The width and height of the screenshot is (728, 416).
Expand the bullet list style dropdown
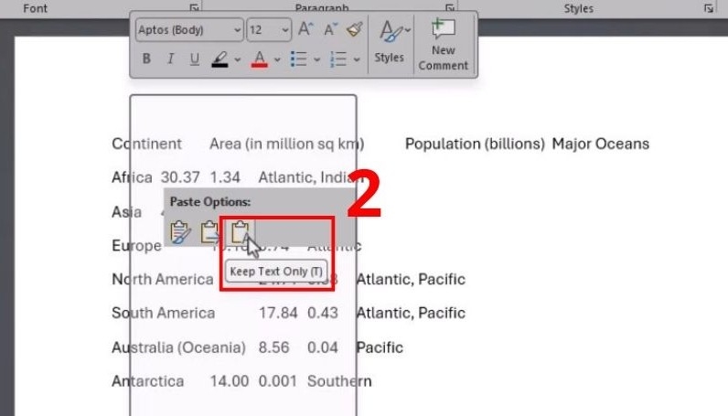tap(316, 59)
